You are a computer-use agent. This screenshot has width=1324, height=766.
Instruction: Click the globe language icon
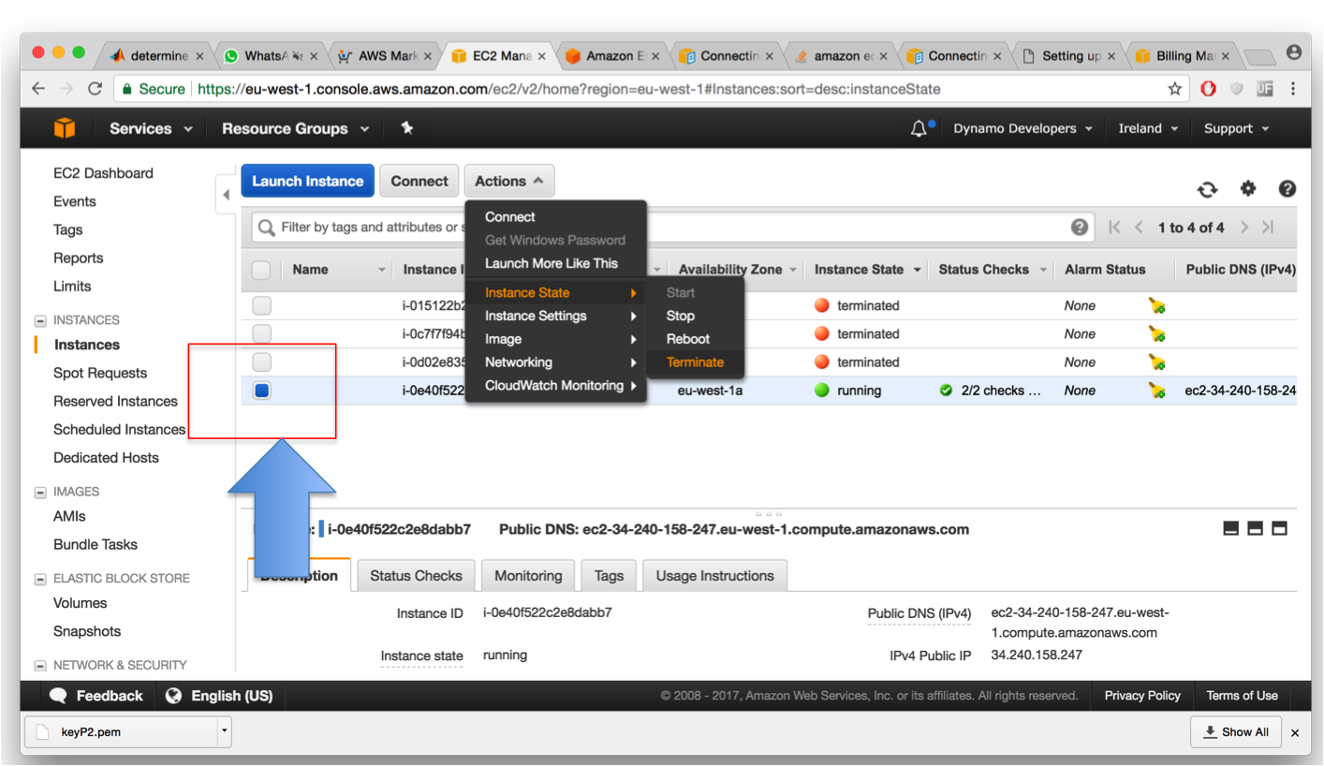tap(173, 696)
